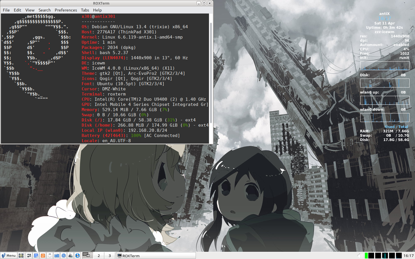Click the 'Host: 2776A17 (ThinkPad X301)' line

click(x=119, y=32)
